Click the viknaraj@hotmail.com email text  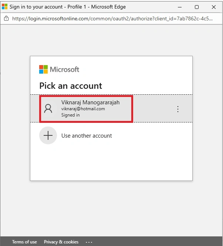tap(83, 109)
